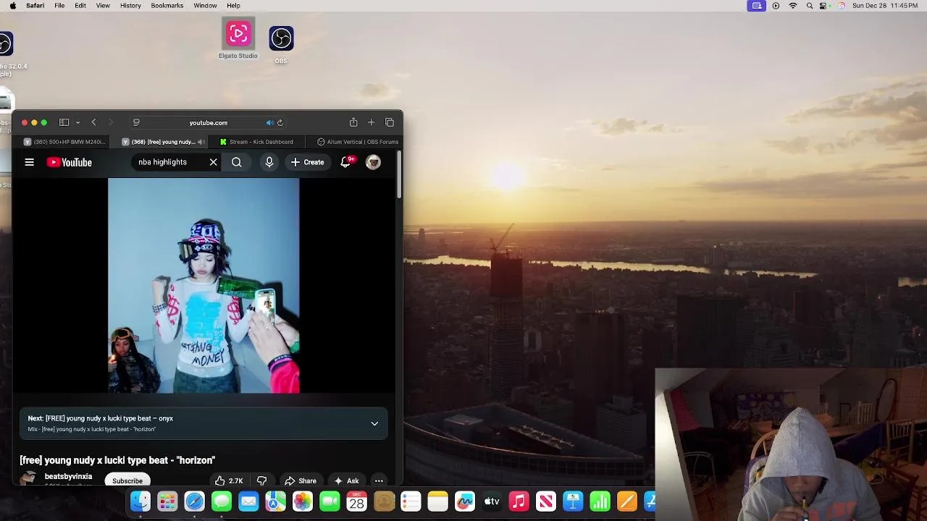Open Safari tab group dropdown arrow
927x521 pixels.
coord(77,122)
